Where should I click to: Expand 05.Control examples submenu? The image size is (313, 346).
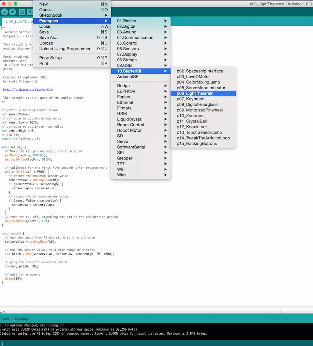pos(141,43)
